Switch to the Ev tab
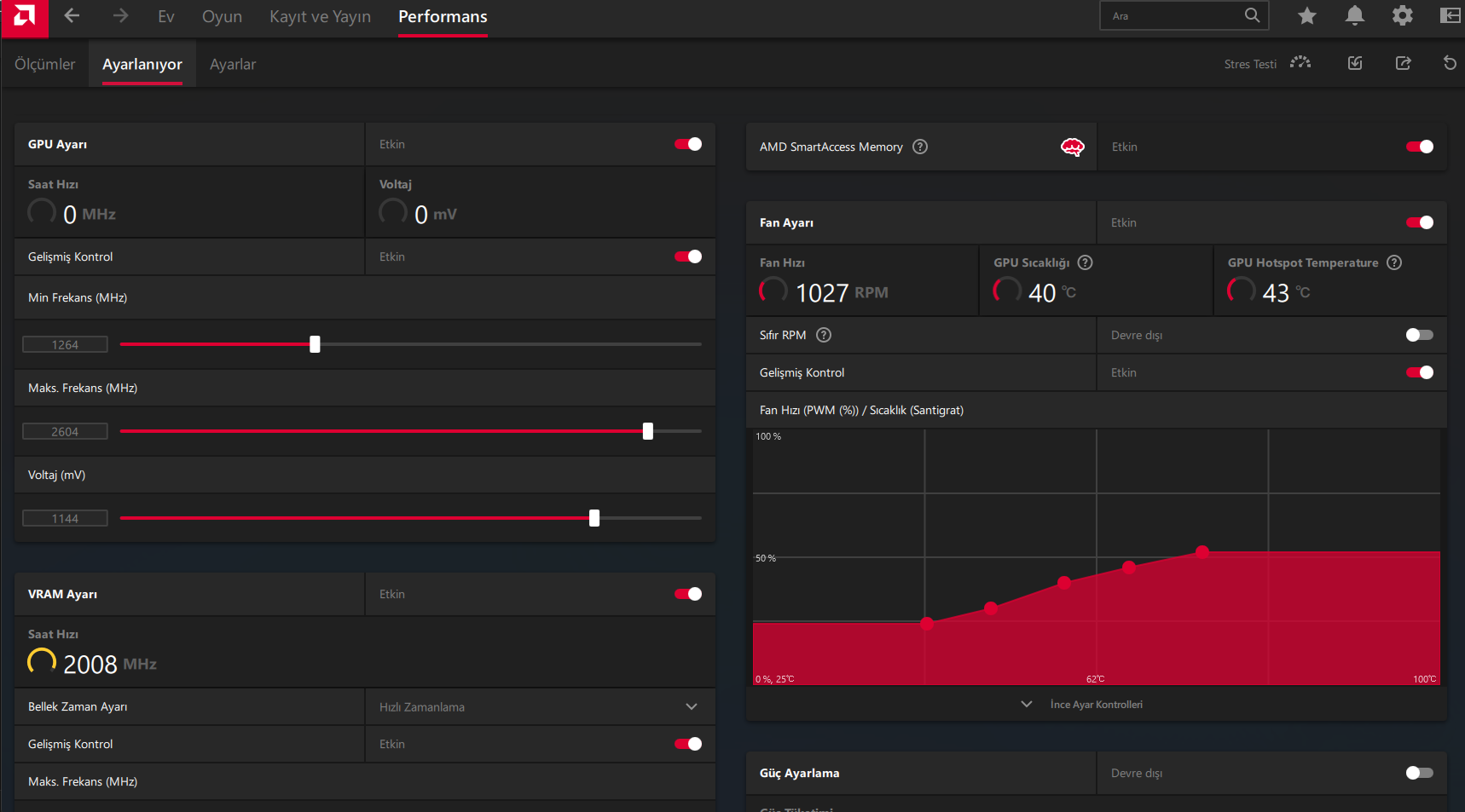Viewport: 1465px width, 812px height. tap(166, 16)
